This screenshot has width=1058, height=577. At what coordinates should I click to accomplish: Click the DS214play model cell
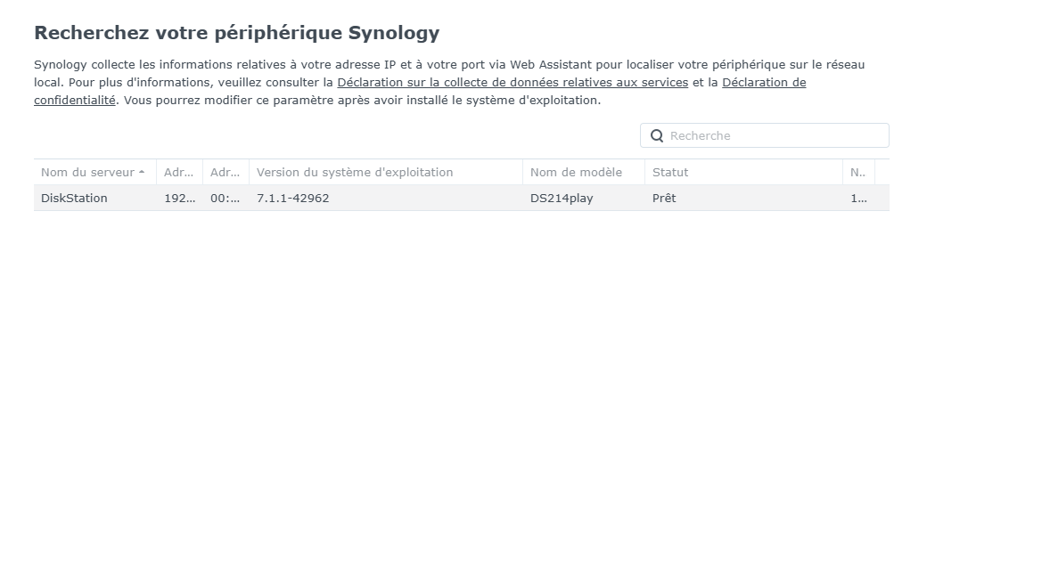pos(562,199)
